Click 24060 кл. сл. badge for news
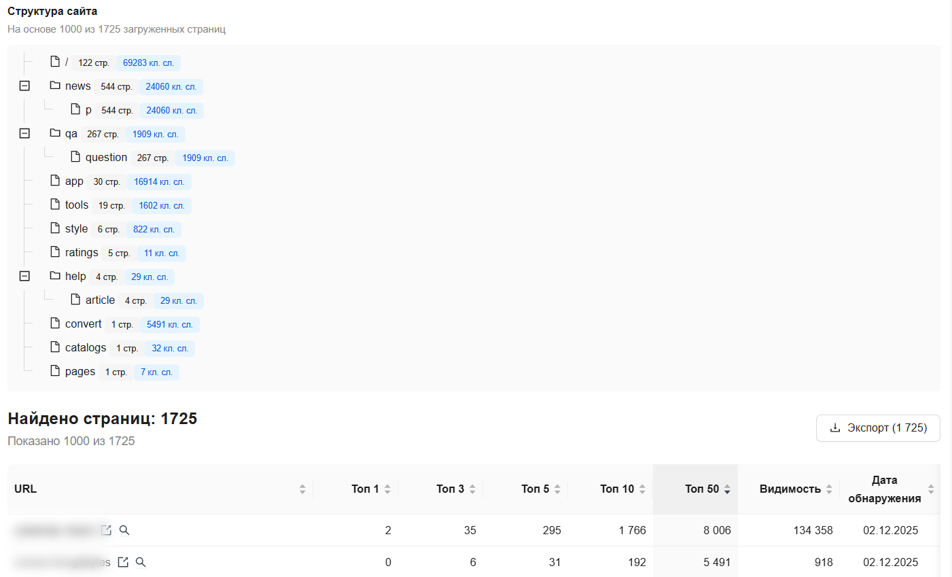The image size is (952, 577). 171,87
